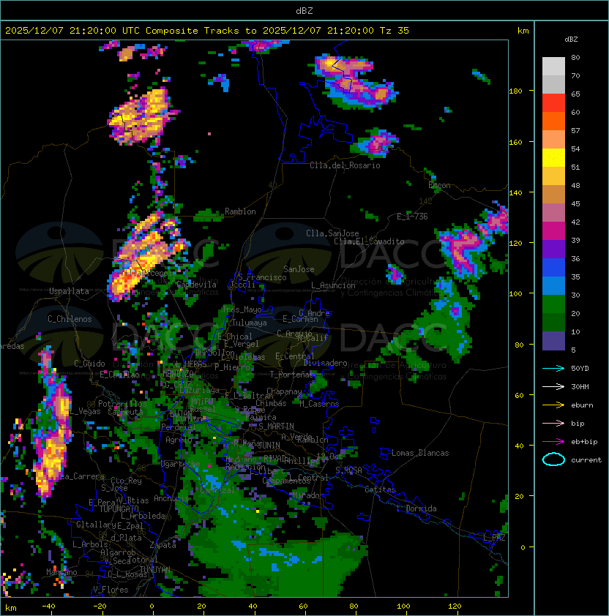This screenshot has width=609, height=616.
Task: Click the '160' tick on the km axis
Action: [x=515, y=142]
